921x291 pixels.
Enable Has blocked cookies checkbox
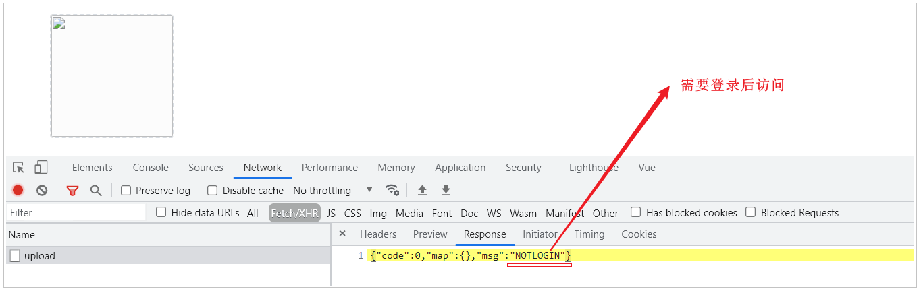pos(635,212)
